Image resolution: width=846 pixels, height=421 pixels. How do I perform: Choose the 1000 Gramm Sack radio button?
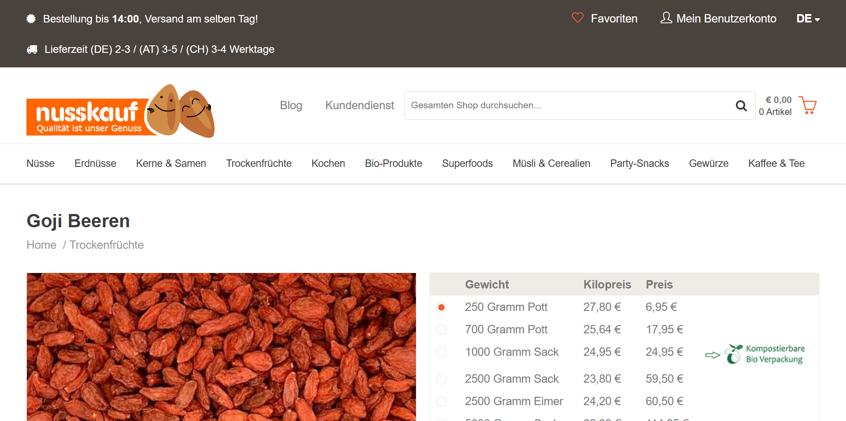click(441, 352)
